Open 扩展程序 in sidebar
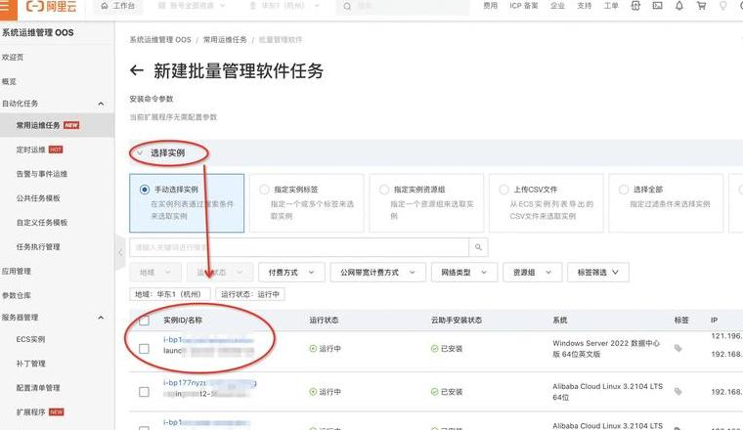 click(x=31, y=412)
